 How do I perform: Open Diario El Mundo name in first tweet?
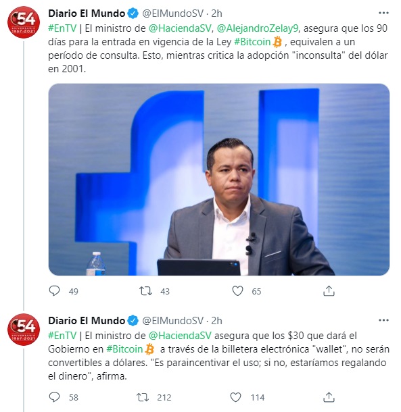pyautogui.click(x=87, y=13)
